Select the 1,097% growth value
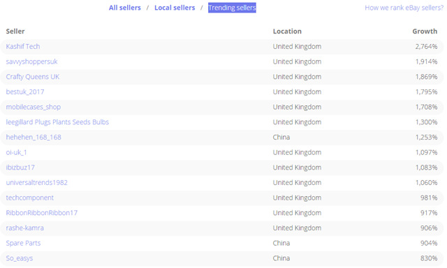 (426, 152)
